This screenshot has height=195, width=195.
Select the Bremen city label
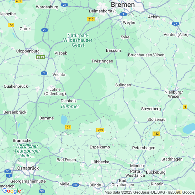(x=123, y=5)
